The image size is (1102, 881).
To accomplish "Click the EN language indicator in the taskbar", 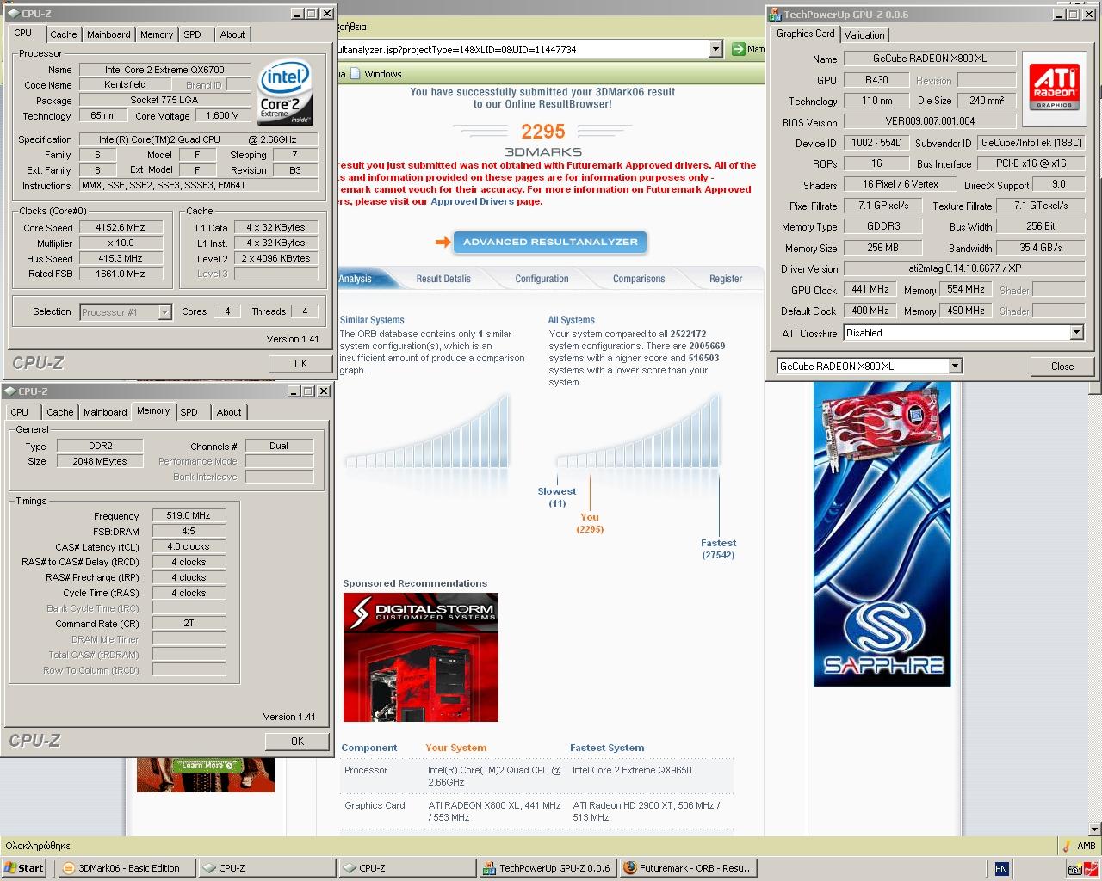I will pos(1001,869).
